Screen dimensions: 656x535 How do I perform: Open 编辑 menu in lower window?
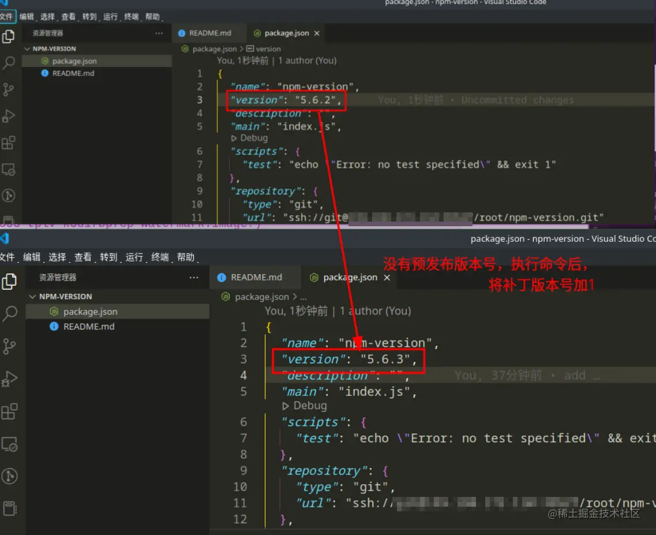32,257
